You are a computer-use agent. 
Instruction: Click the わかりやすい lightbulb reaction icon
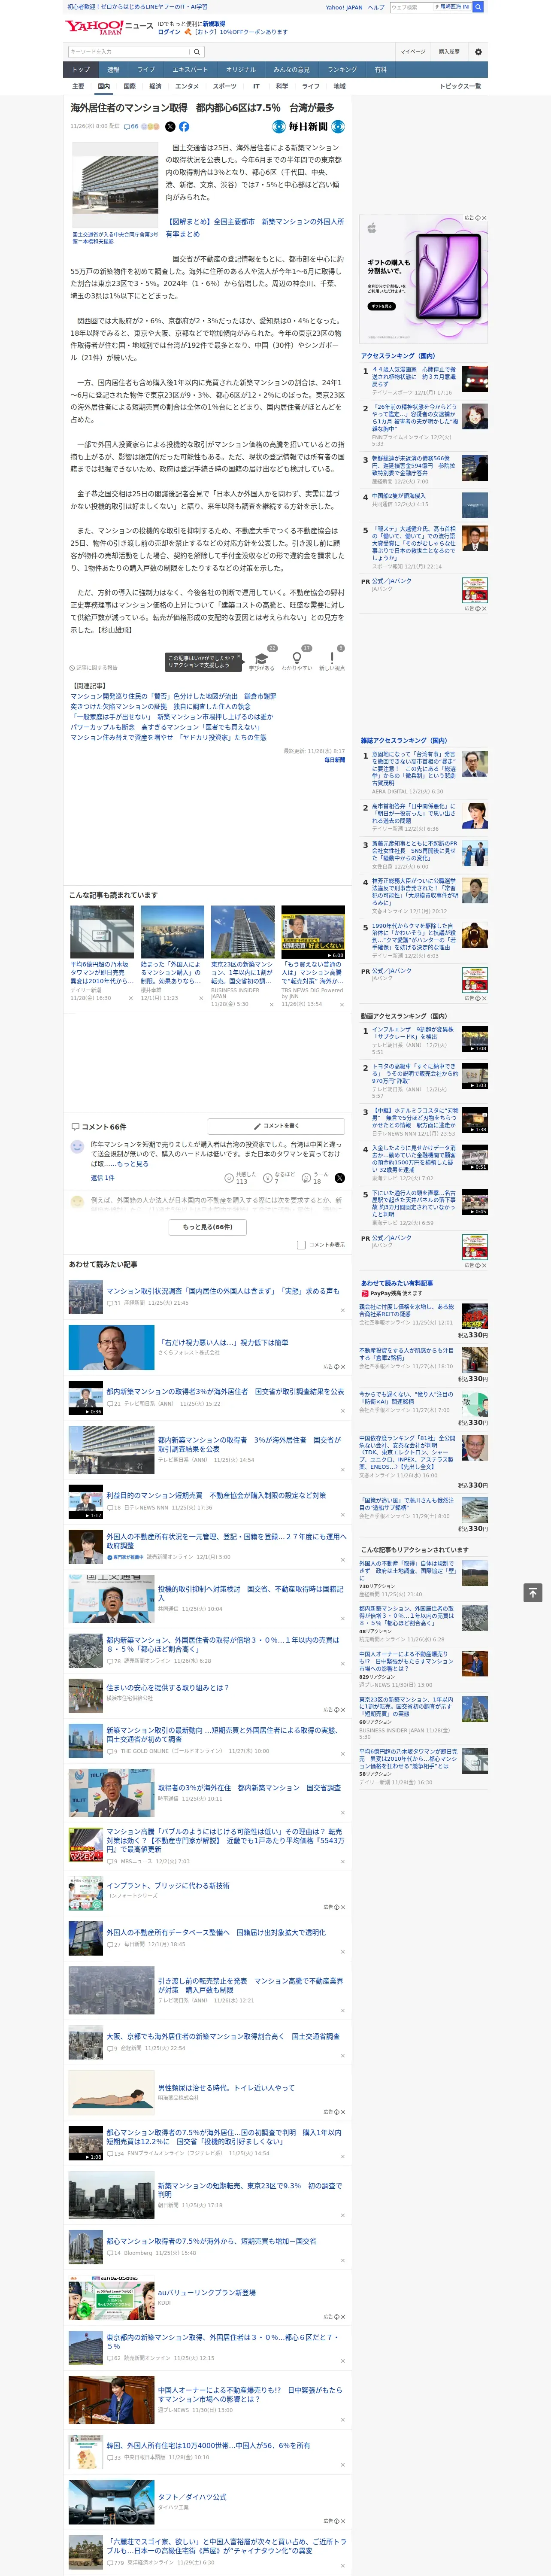tap(297, 658)
